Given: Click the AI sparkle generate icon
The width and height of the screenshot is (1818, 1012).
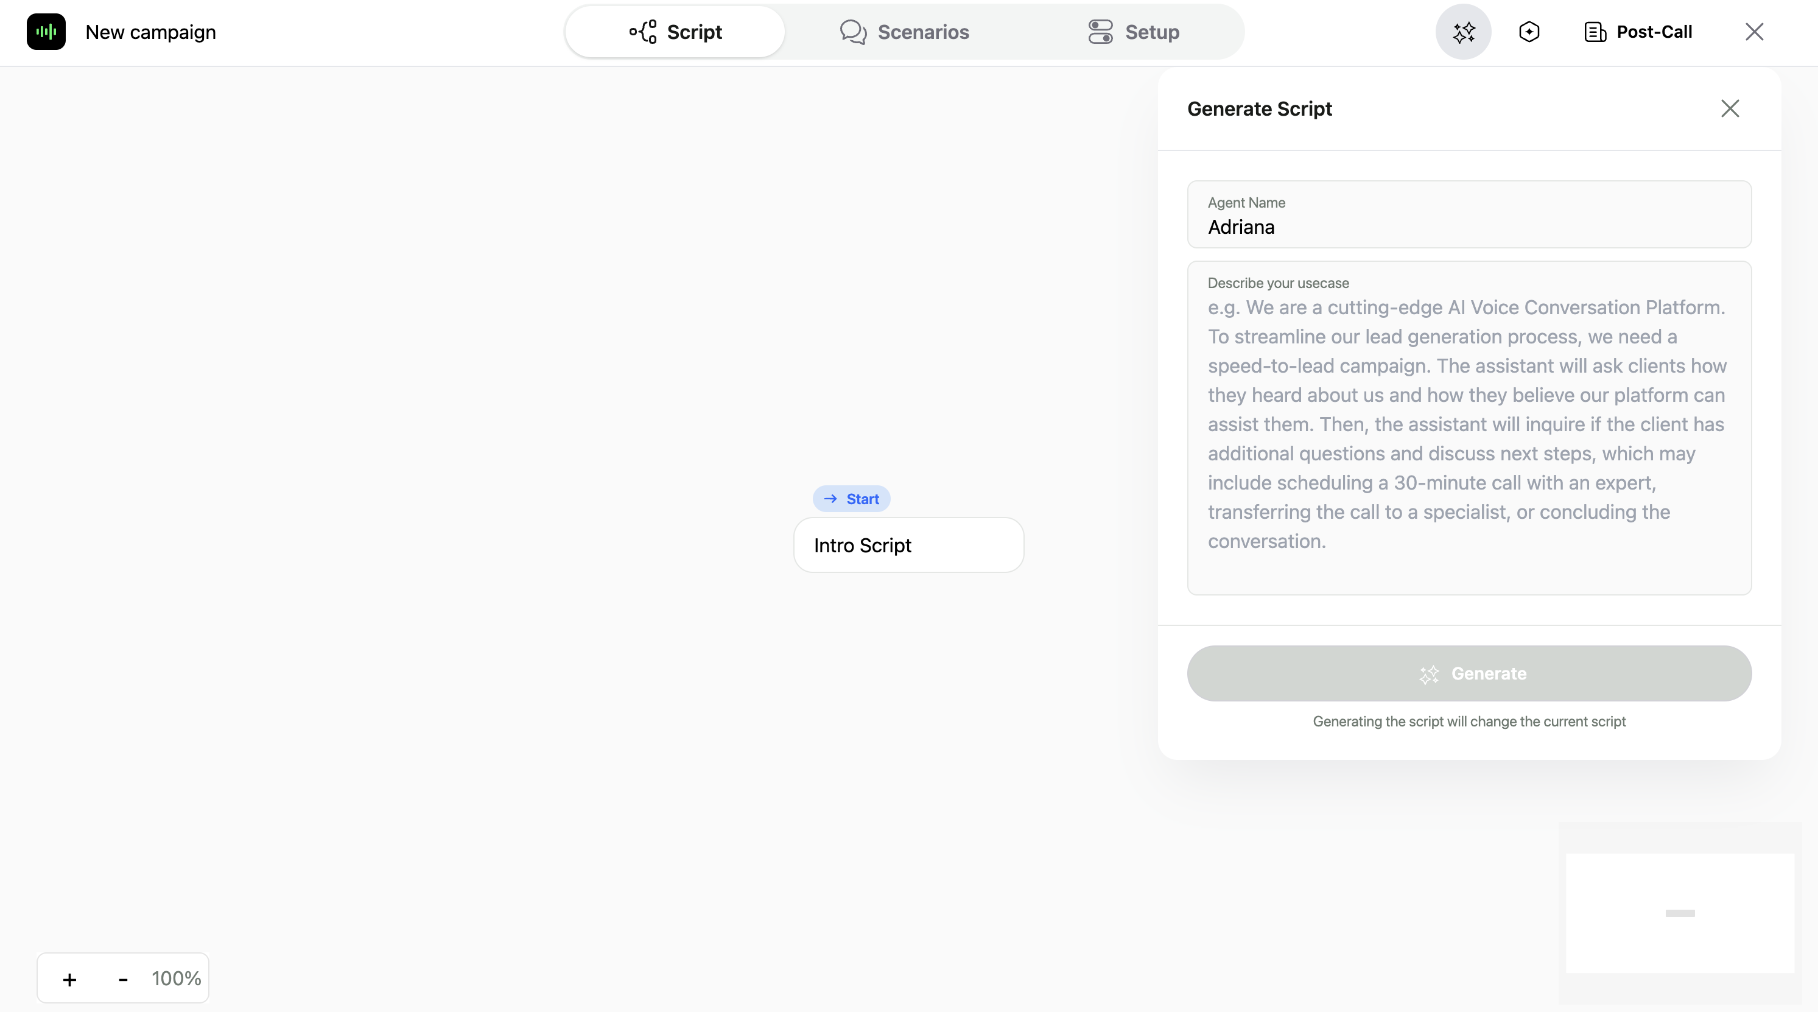Looking at the screenshot, I should tap(1463, 32).
